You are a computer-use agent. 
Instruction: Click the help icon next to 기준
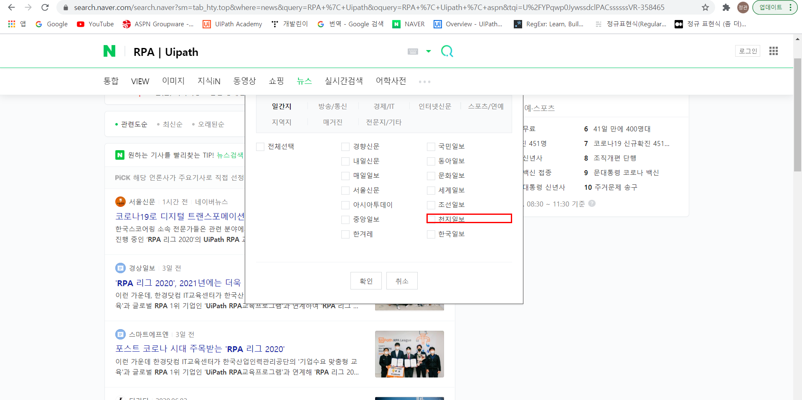coord(591,204)
